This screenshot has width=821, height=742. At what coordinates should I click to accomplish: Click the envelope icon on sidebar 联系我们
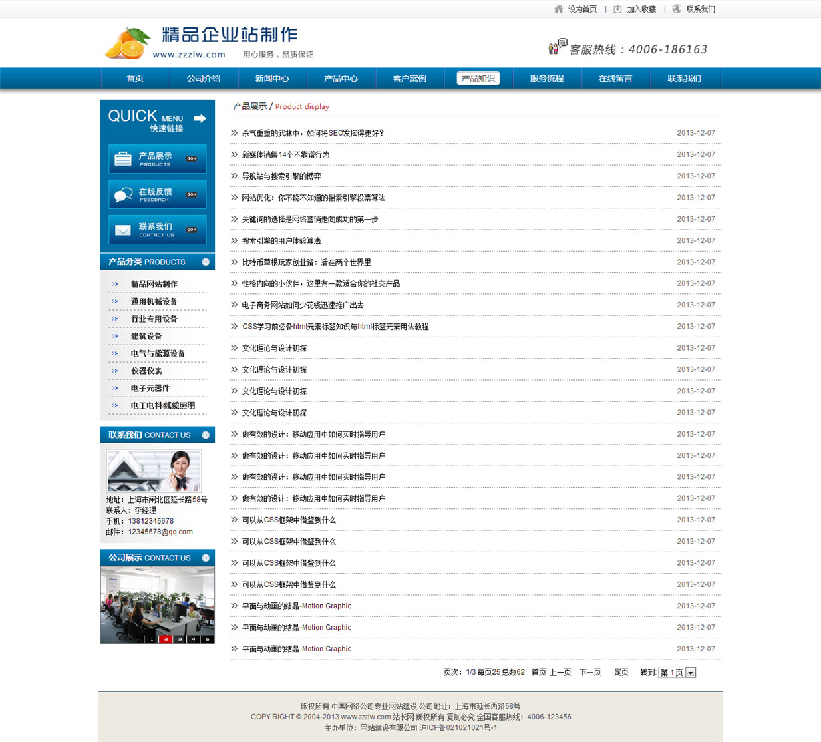pos(123,230)
